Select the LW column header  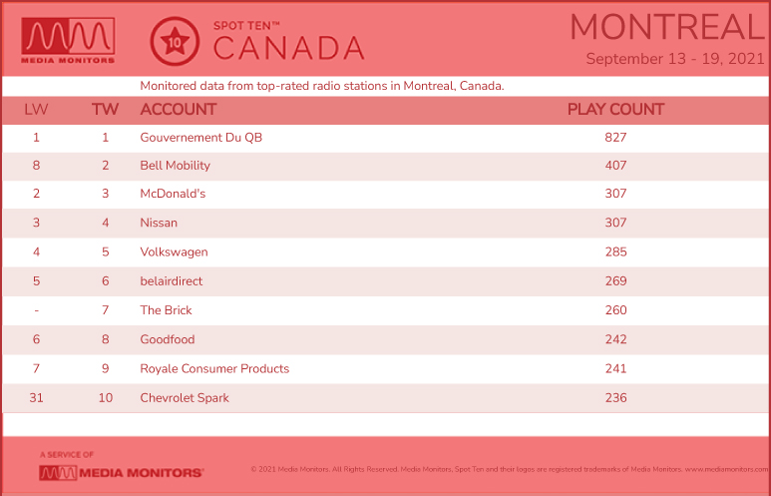pos(36,109)
